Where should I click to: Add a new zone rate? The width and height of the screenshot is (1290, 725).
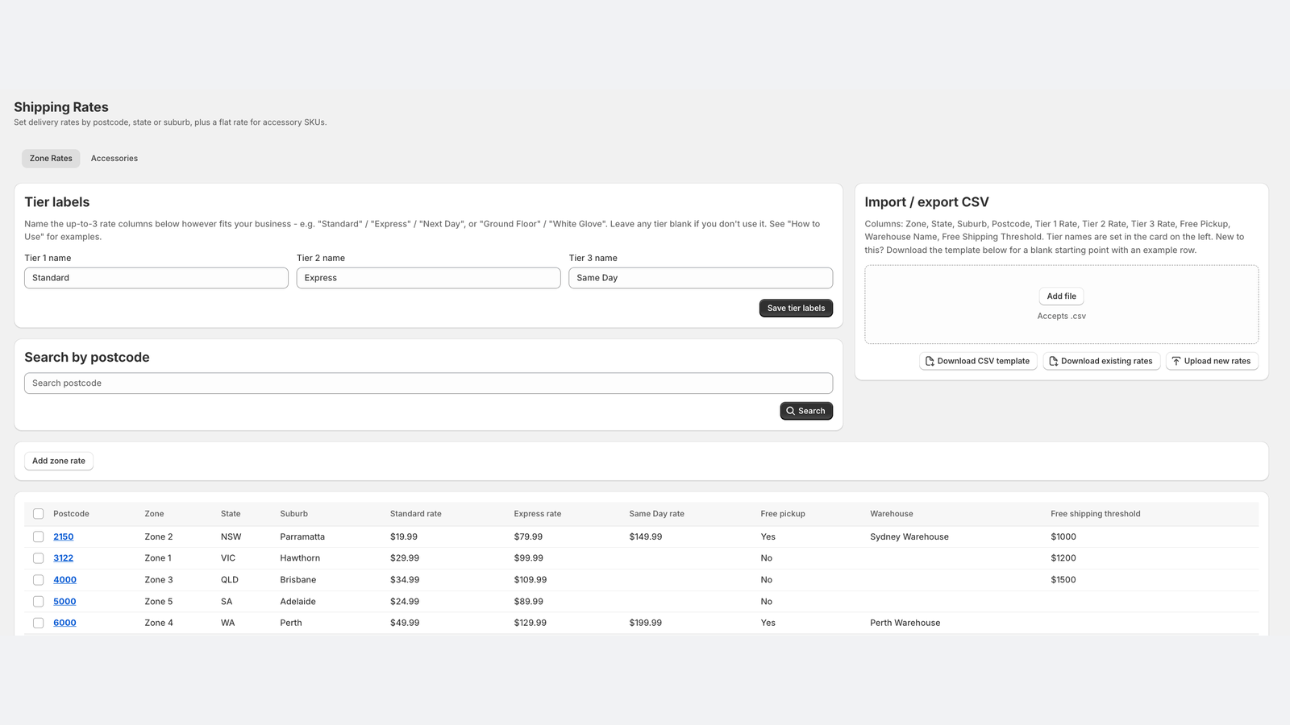[x=59, y=461]
